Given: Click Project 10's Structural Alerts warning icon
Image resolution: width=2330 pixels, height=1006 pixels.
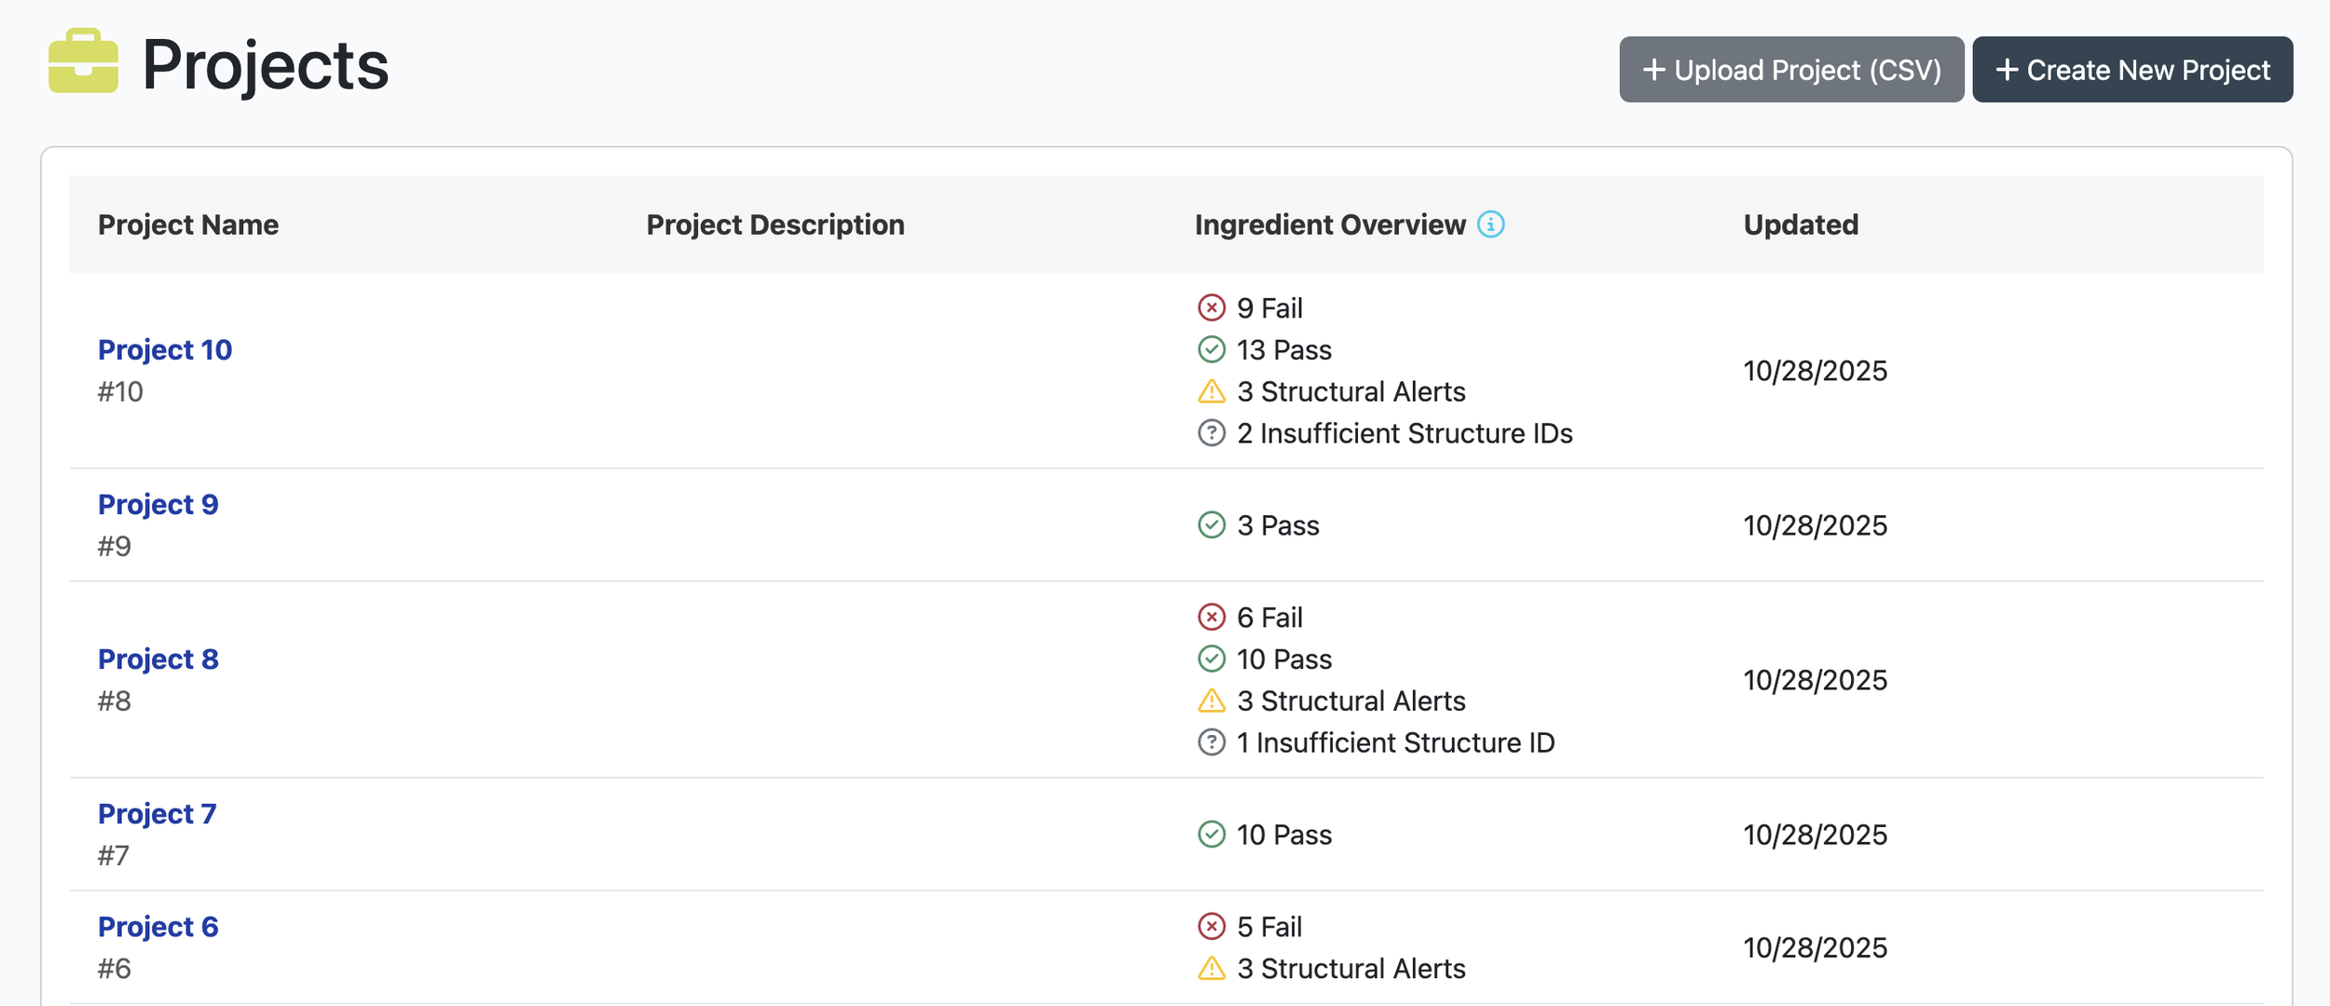Looking at the screenshot, I should [x=1211, y=391].
